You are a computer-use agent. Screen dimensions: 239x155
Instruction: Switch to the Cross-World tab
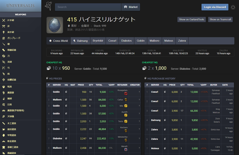(x=59, y=41)
